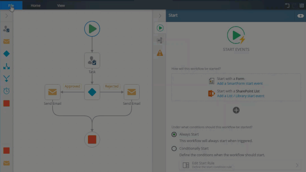This screenshot has height=172, width=306.
Task: Open the Errors warning tab
Action: tap(160, 53)
